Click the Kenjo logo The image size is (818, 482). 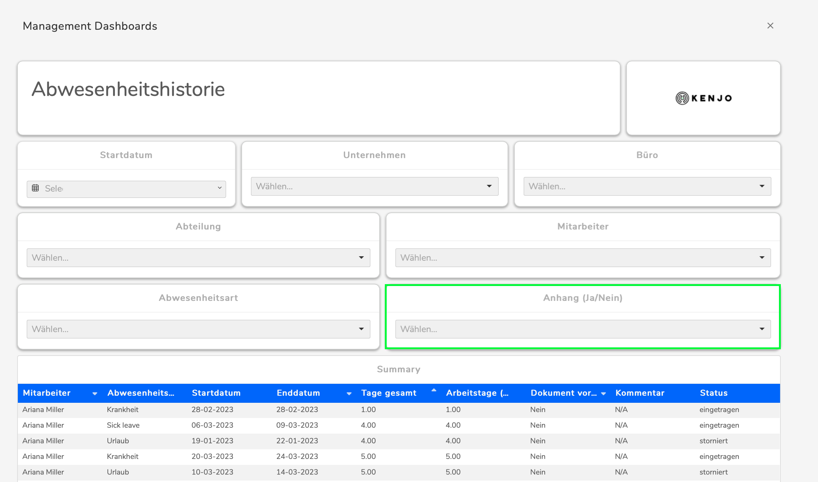click(703, 98)
